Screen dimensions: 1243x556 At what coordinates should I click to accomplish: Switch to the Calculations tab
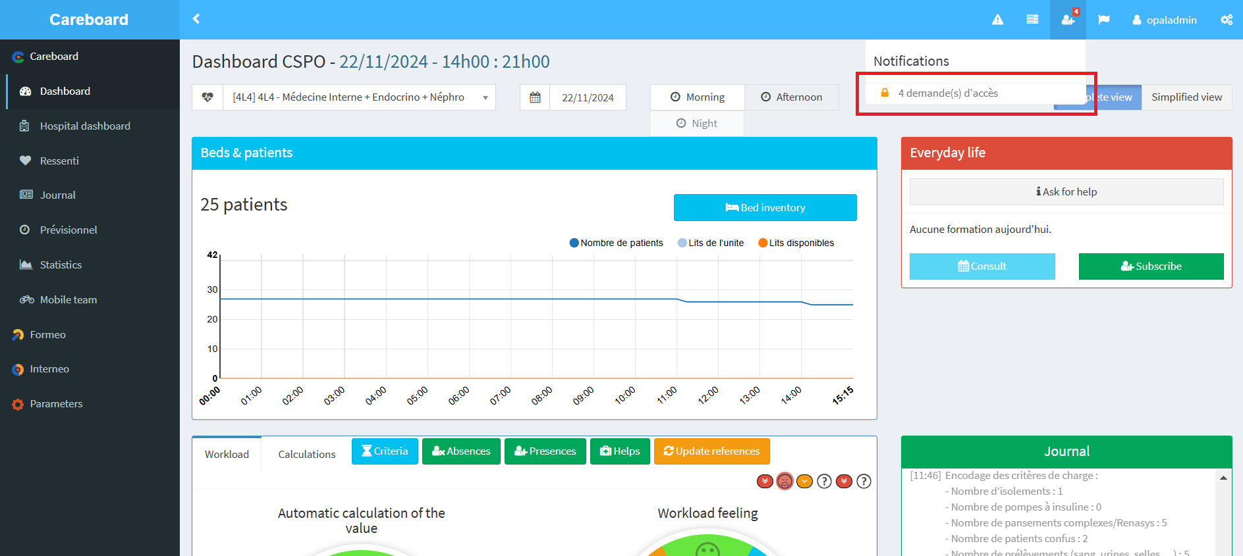307,454
